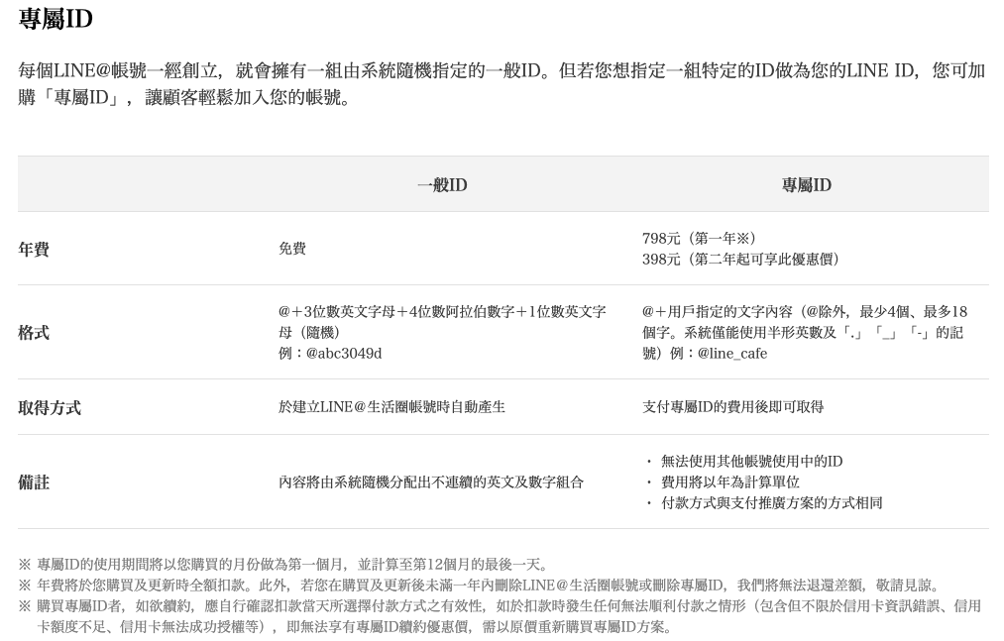Viewport: 1004px width, 641px height.
Task: Select the 一般ID column header
Action: [x=442, y=185]
